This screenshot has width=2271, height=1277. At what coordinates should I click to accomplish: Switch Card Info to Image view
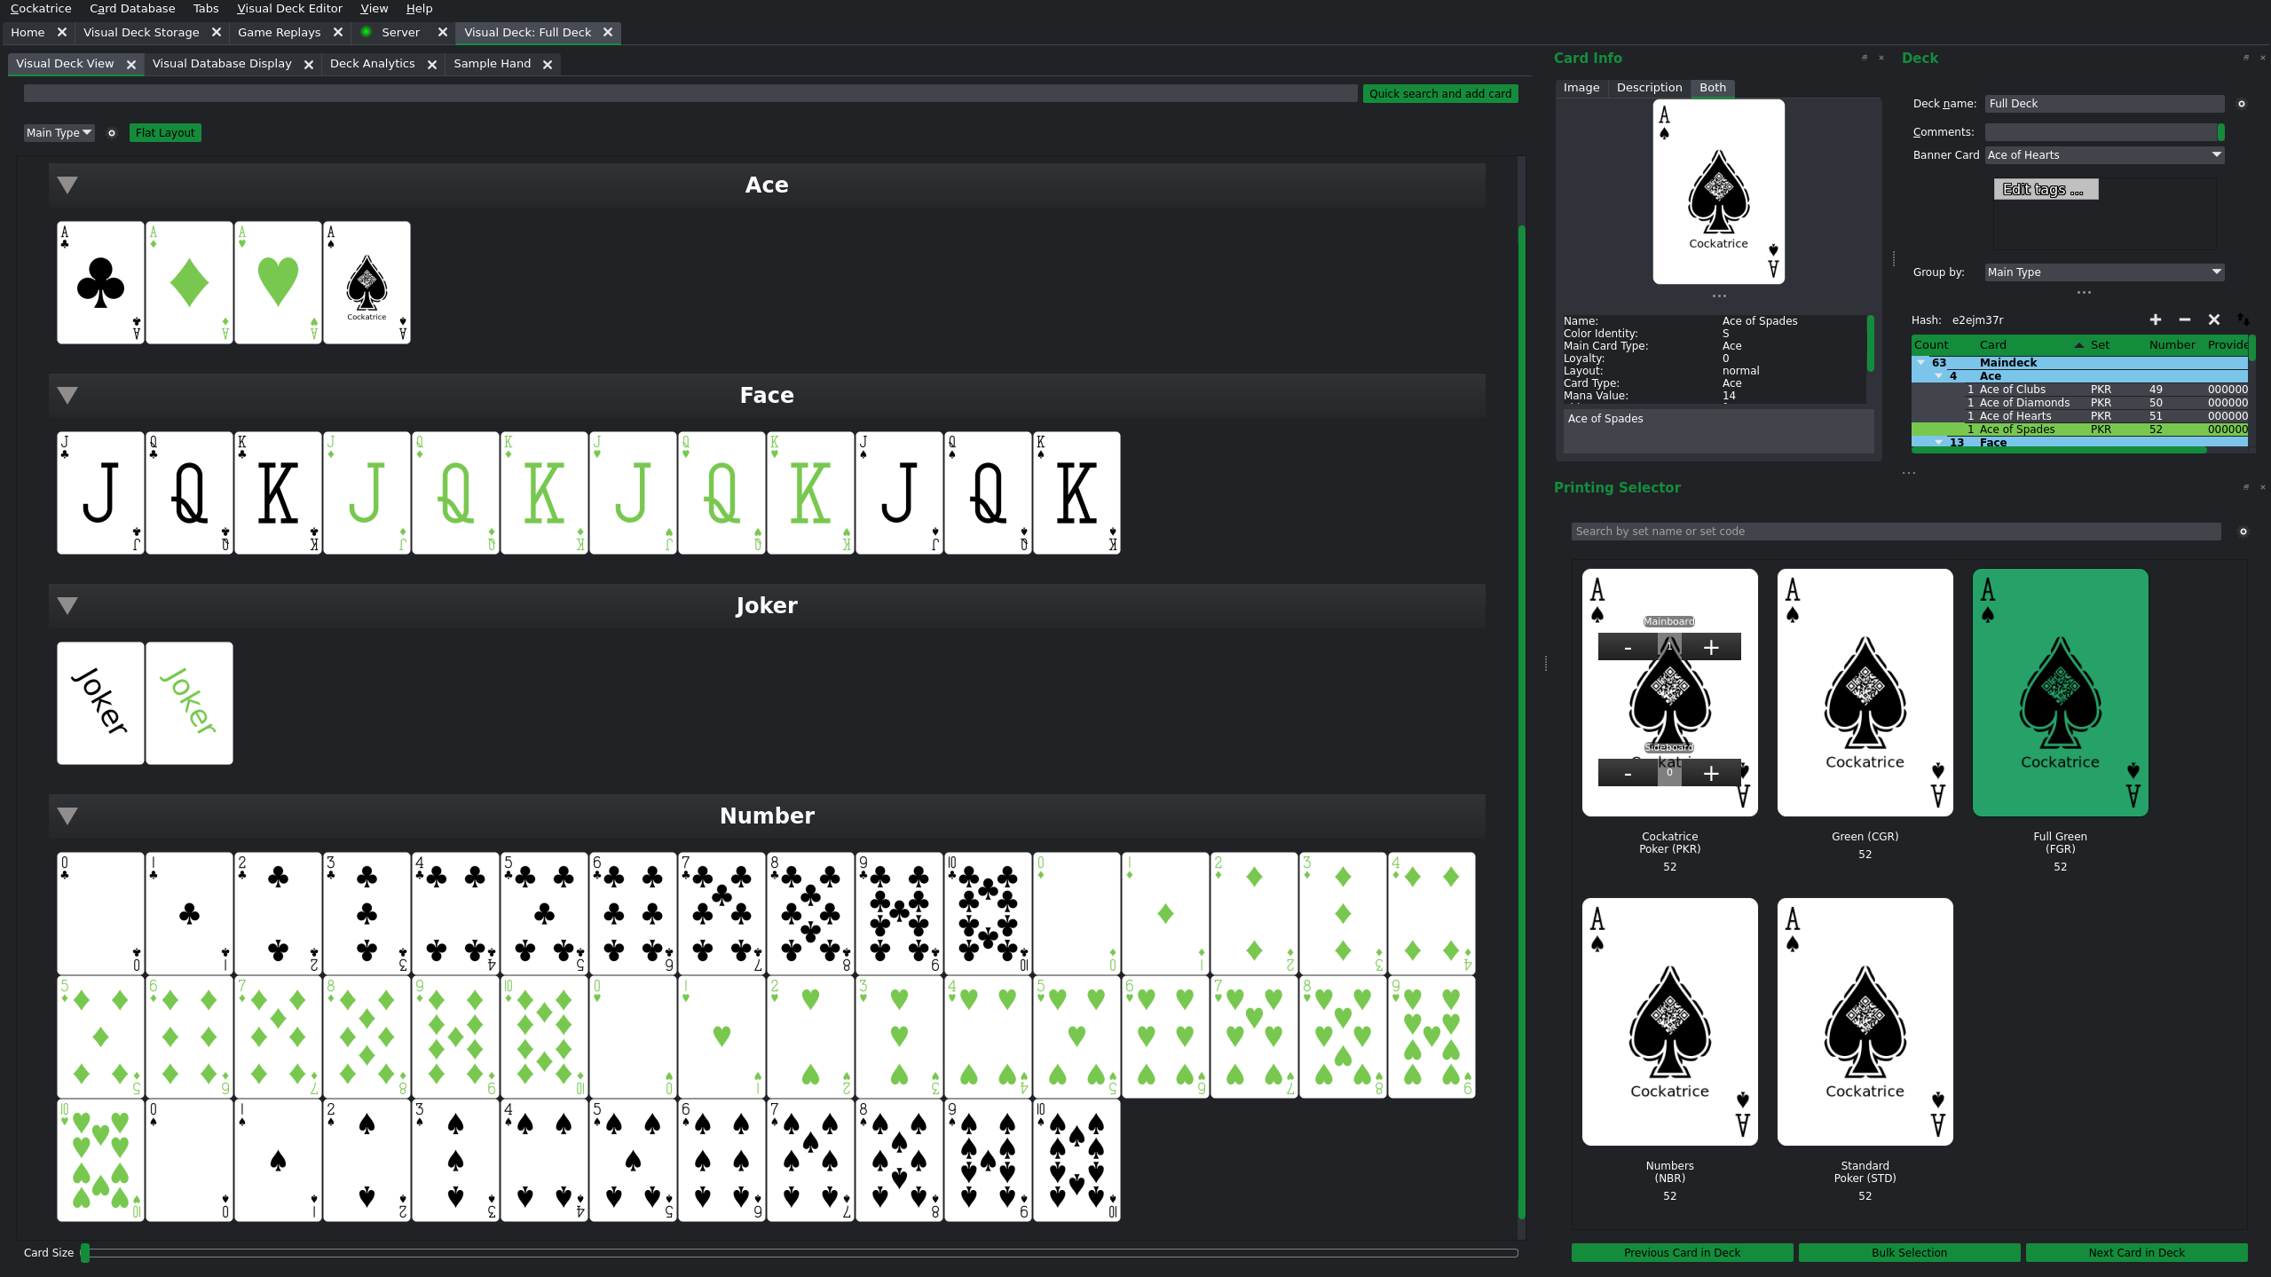coord(1581,88)
